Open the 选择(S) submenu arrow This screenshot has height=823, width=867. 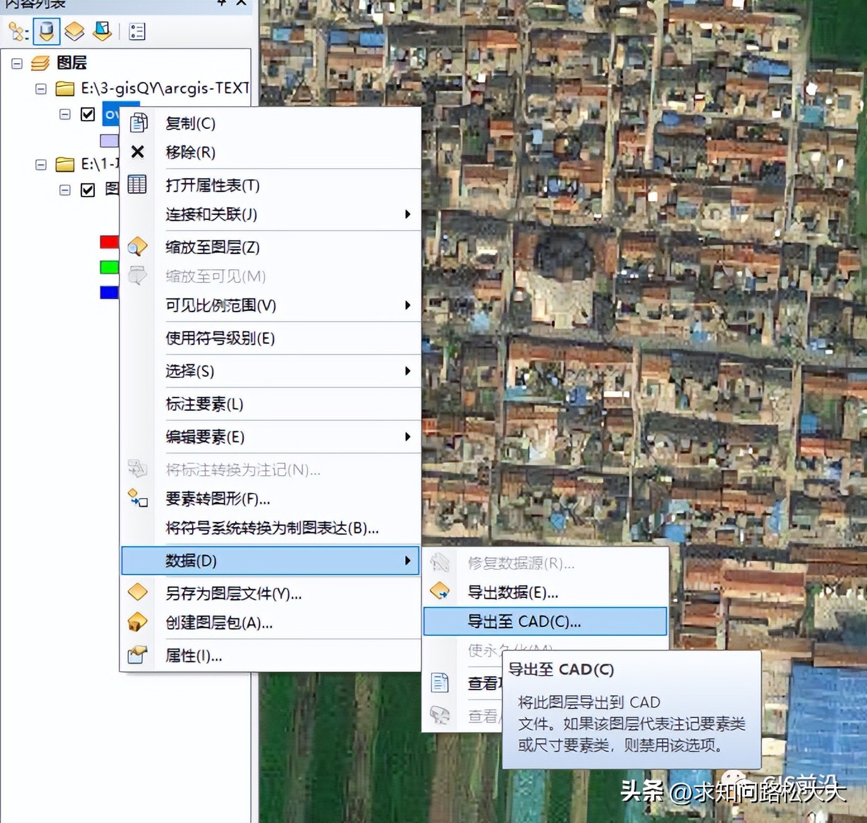(x=408, y=372)
